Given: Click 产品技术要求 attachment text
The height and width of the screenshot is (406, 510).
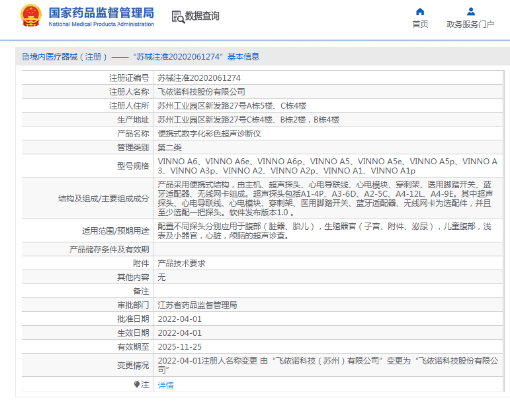Looking at the screenshot, I should tap(181, 264).
